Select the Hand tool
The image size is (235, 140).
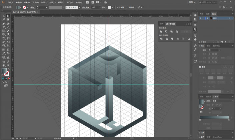pyautogui.click(x=4, y=66)
